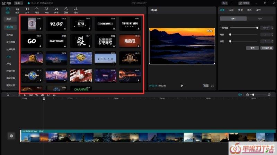Click download icon on countdown 3 clip
Image resolution: width=277 pixels, height=155 pixels.
[40, 29]
